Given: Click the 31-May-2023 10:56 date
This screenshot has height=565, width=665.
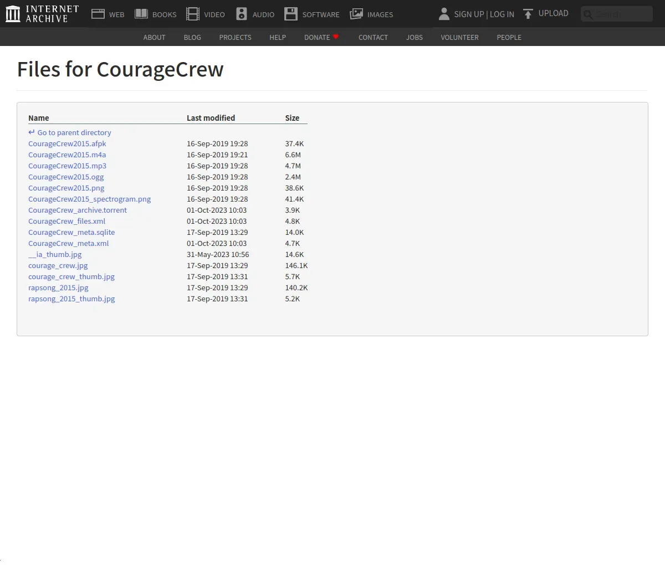Looking at the screenshot, I should click(218, 255).
